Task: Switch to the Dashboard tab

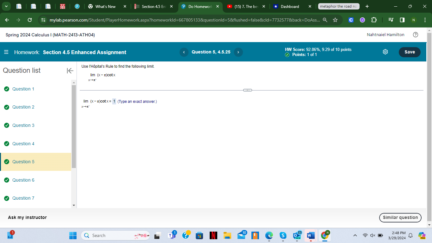Action: (x=290, y=6)
